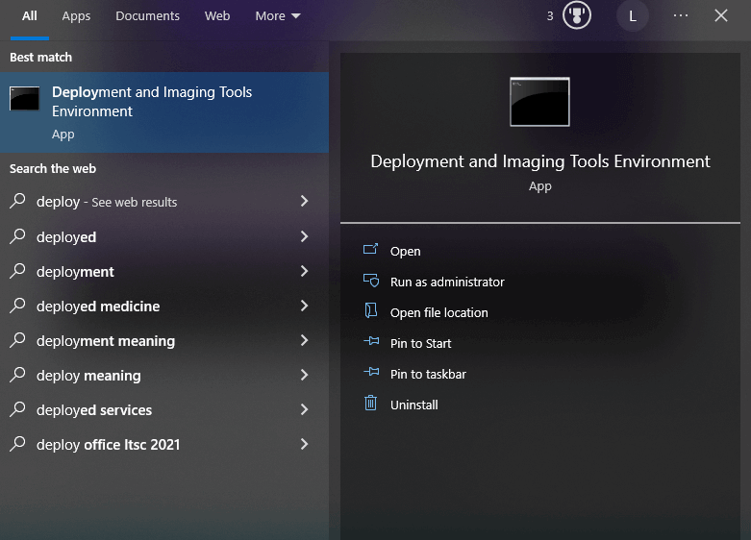
Task: Click the Run as administrator shield icon
Action: click(x=371, y=280)
